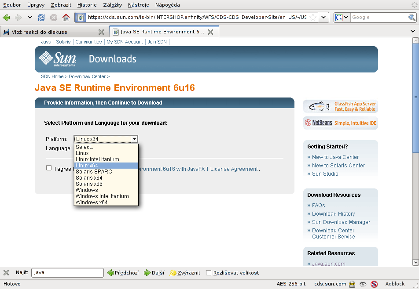Viewport: 419px width, 289px height.
Task: Open Sun Download Manager link
Action: 341,222
